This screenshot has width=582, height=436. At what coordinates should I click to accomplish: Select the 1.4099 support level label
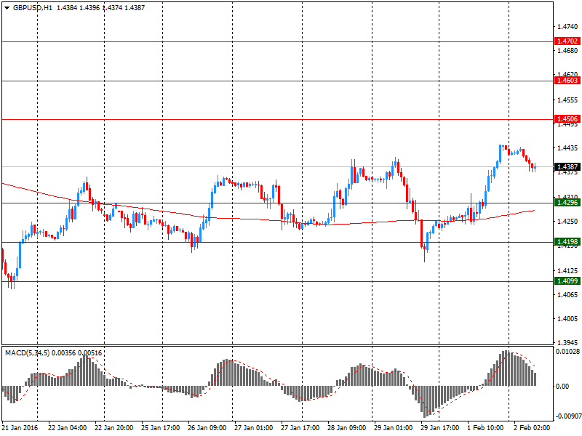[x=567, y=281]
